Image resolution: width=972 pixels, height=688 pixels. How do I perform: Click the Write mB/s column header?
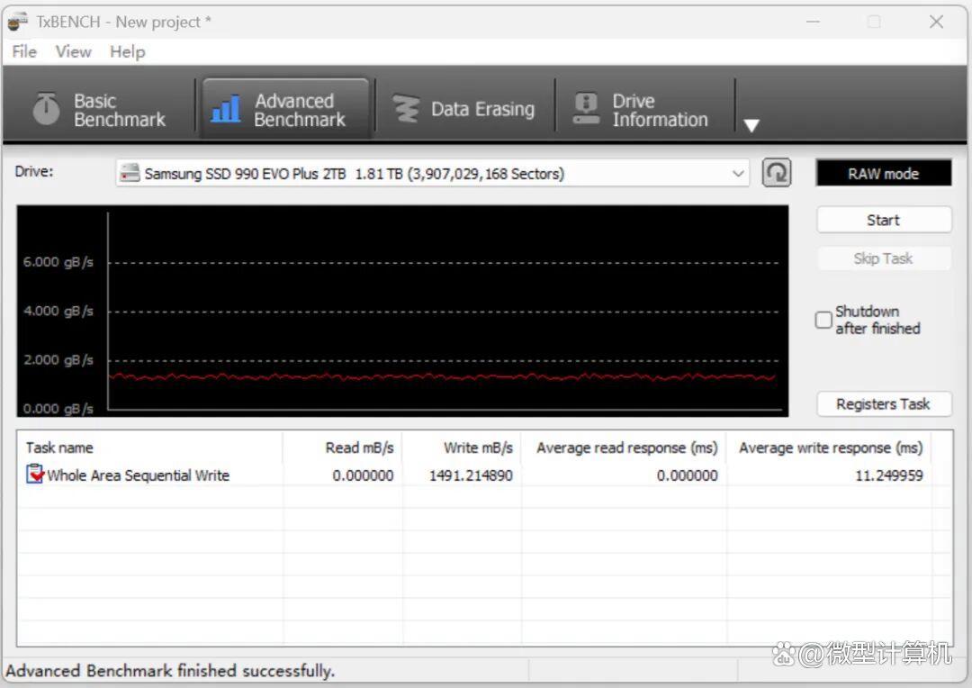coord(477,448)
